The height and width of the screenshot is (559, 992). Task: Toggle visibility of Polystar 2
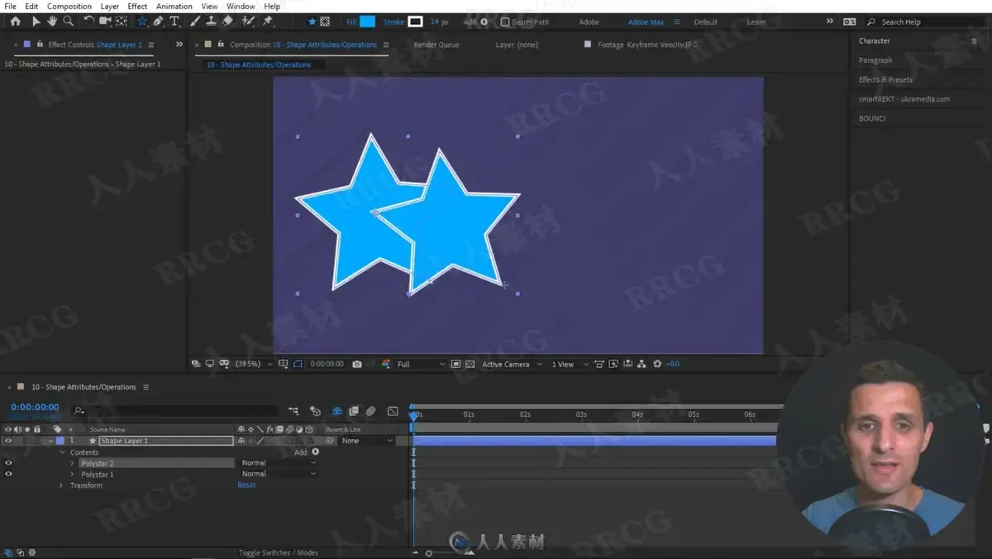[8, 463]
